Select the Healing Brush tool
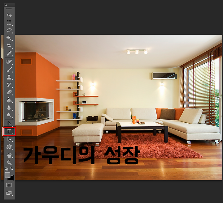 click(x=9, y=62)
